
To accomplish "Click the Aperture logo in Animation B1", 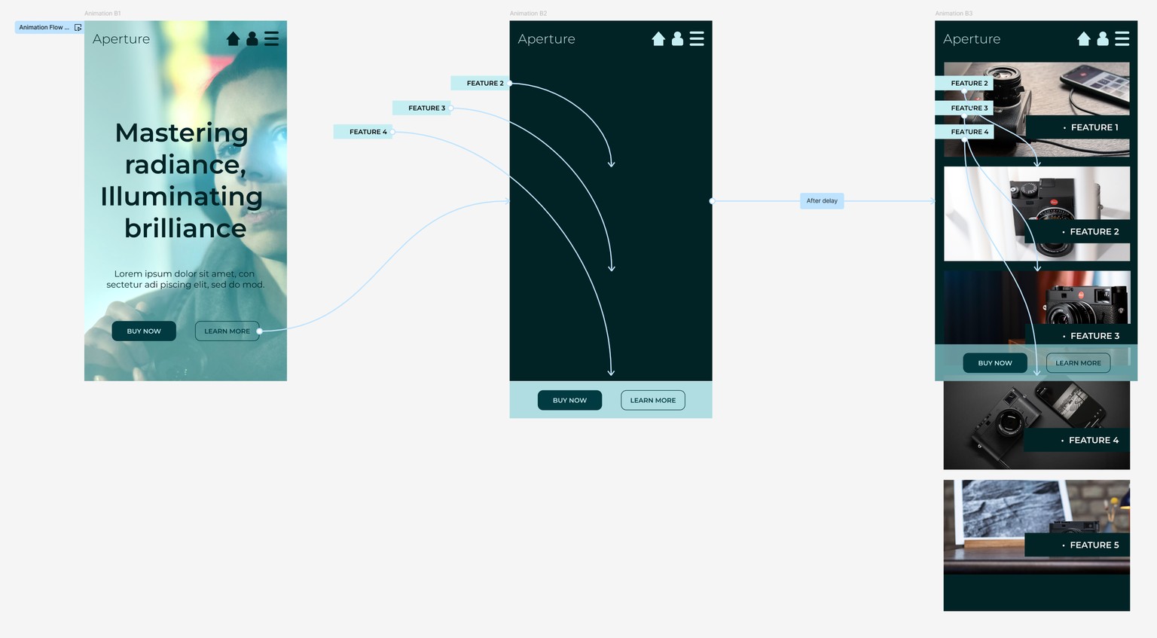I will [121, 39].
